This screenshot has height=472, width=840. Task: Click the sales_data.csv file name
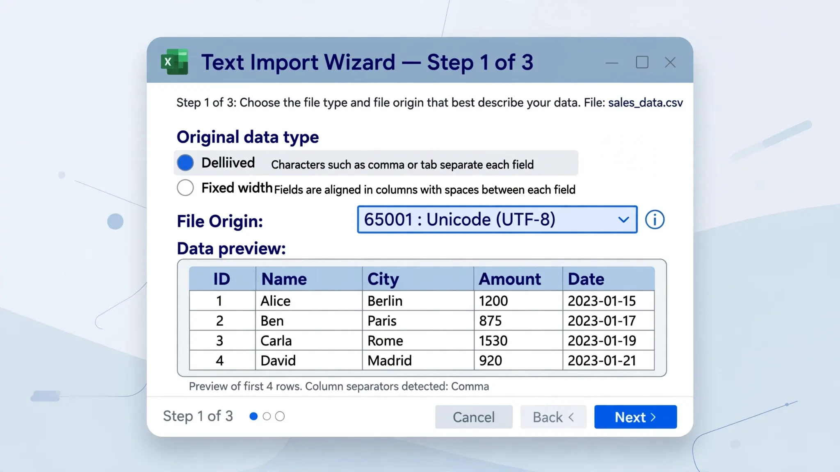coord(646,102)
